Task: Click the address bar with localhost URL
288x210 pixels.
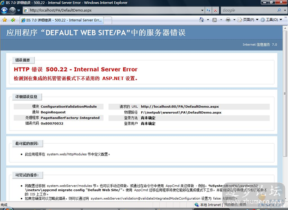Action: point(111,10)
